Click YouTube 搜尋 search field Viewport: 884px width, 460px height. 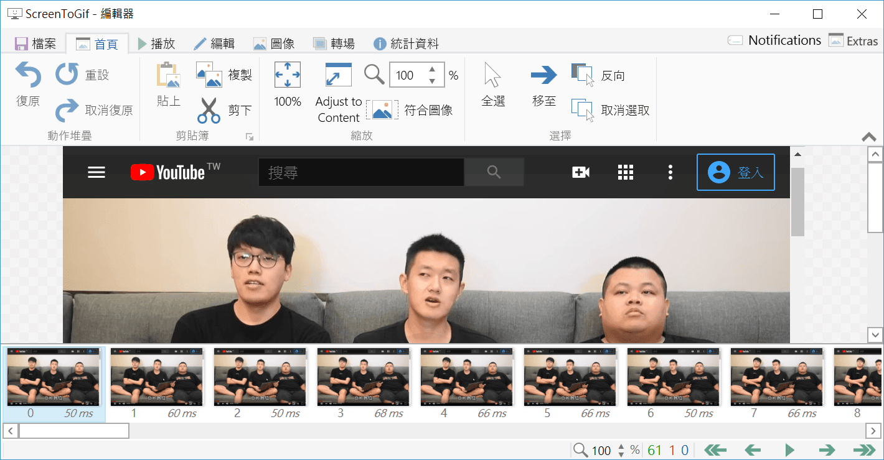tap(361, 172)
